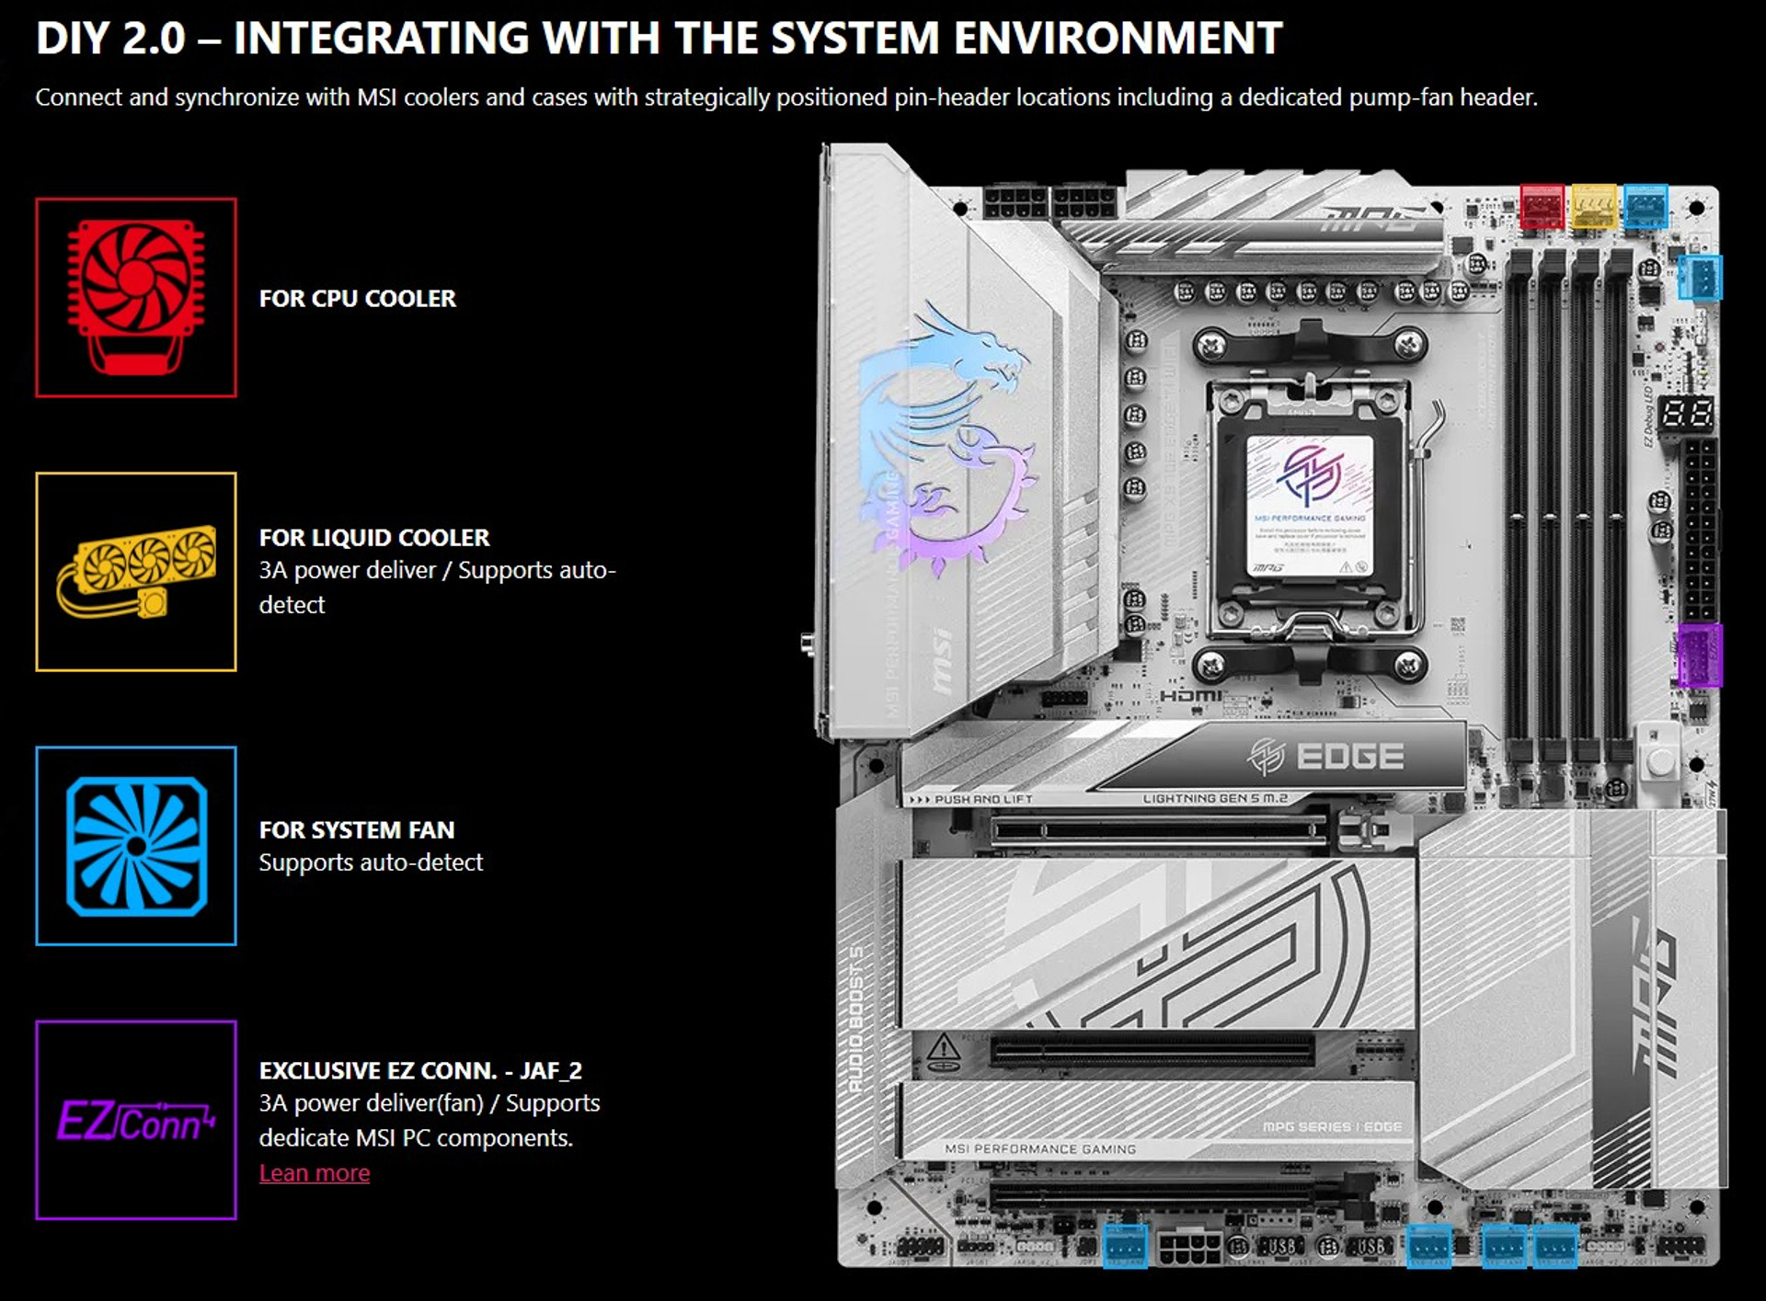Viewport: 1766px width, 1301px height.
Task: Click EXCLUSIVE EZ CONN. - JAF_2 heading
Action: pyautogui.click(x=420, y=1071)
